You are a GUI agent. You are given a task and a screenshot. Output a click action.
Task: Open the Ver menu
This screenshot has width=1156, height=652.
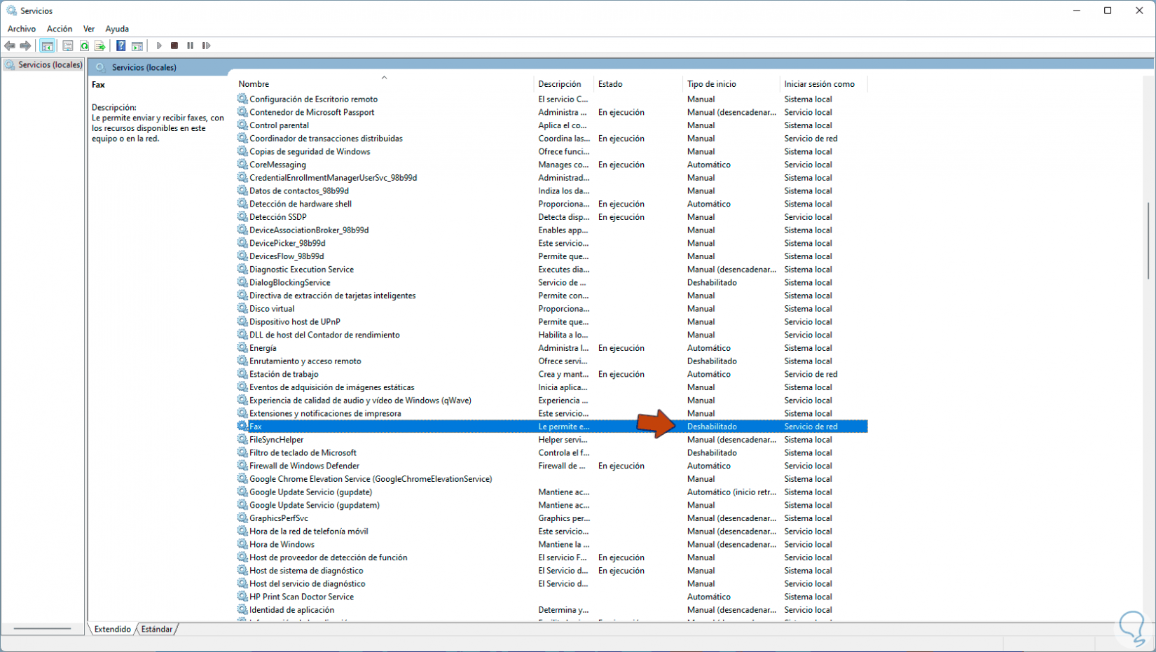click(89, 29)
